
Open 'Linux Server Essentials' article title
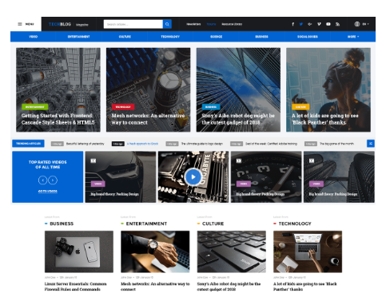pyautogui.click(x=76, y=287)
